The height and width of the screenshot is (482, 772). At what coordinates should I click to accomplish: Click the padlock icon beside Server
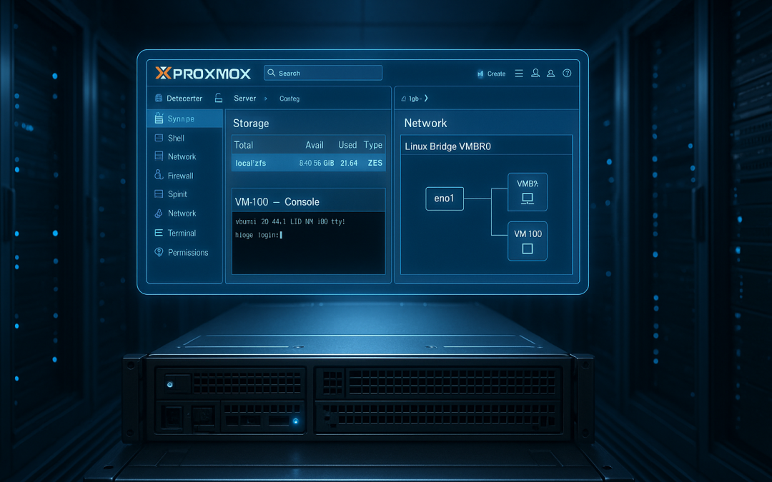tap(219, 98)
